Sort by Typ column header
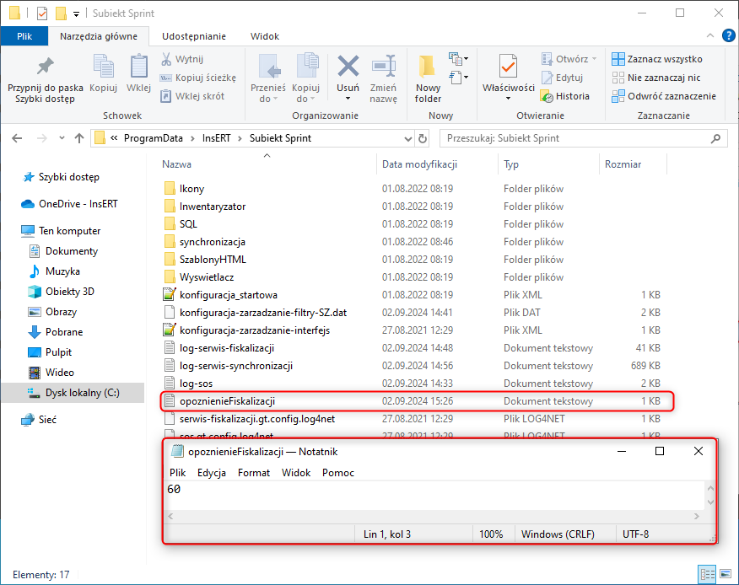This screenshot has height=585, width=739. (511, 164)
